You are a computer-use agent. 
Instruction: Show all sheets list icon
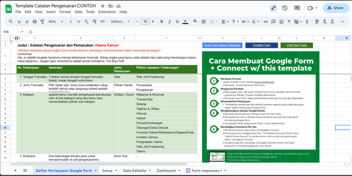pyautogui.click(x=25, y=171)
